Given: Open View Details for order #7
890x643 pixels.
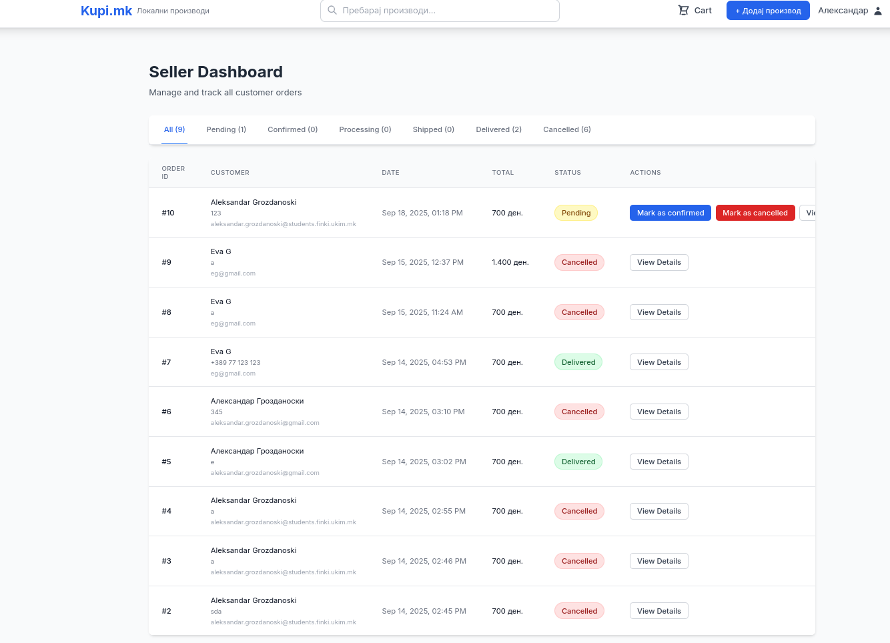Looking at the screenshot, I should (658, 362).
